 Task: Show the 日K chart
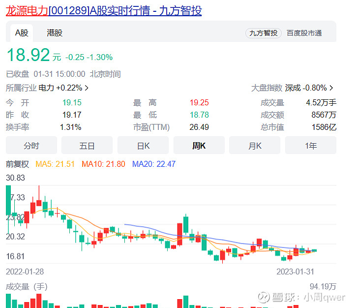click(x=143, y=146)
